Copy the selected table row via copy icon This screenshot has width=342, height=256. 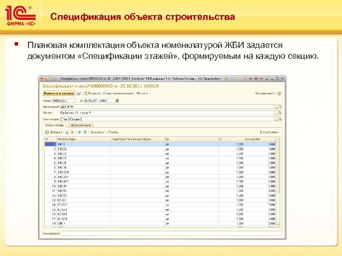pos(67,132)
